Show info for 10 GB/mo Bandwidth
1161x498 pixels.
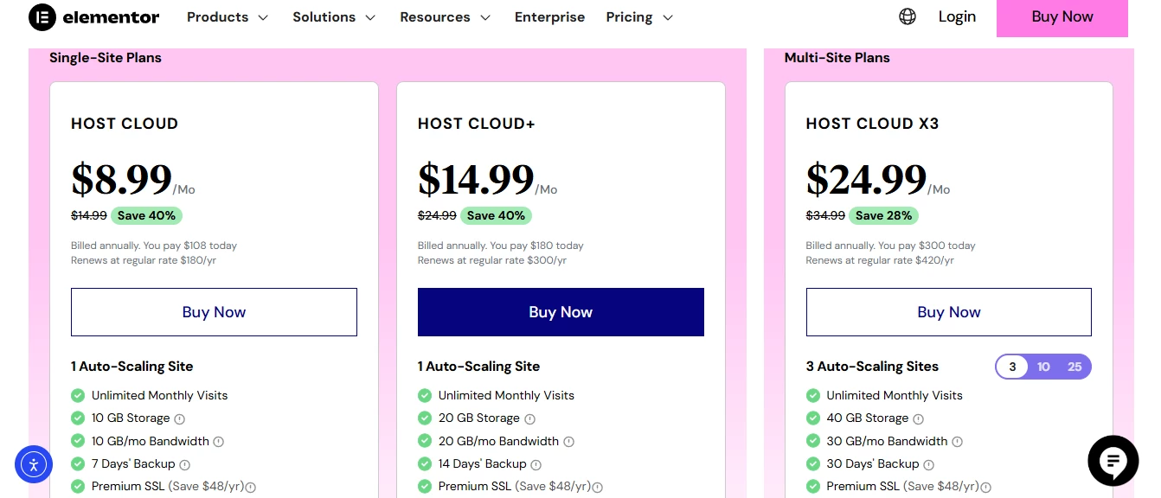click(x=219, y=442)
